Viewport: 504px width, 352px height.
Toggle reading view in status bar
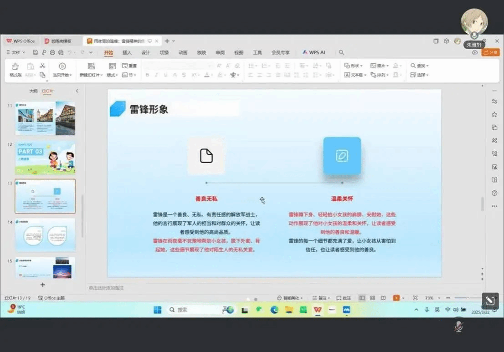(383, 298)
